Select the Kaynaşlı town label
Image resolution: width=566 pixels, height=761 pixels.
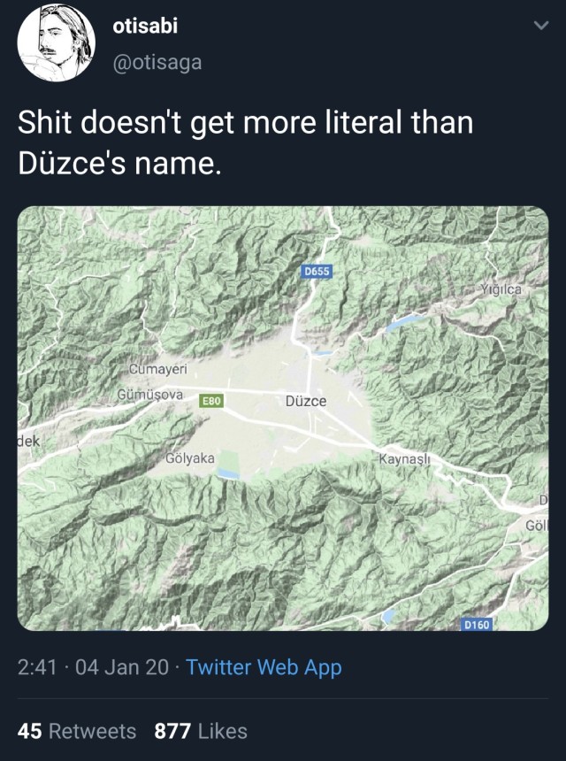(x=404, y=458)
